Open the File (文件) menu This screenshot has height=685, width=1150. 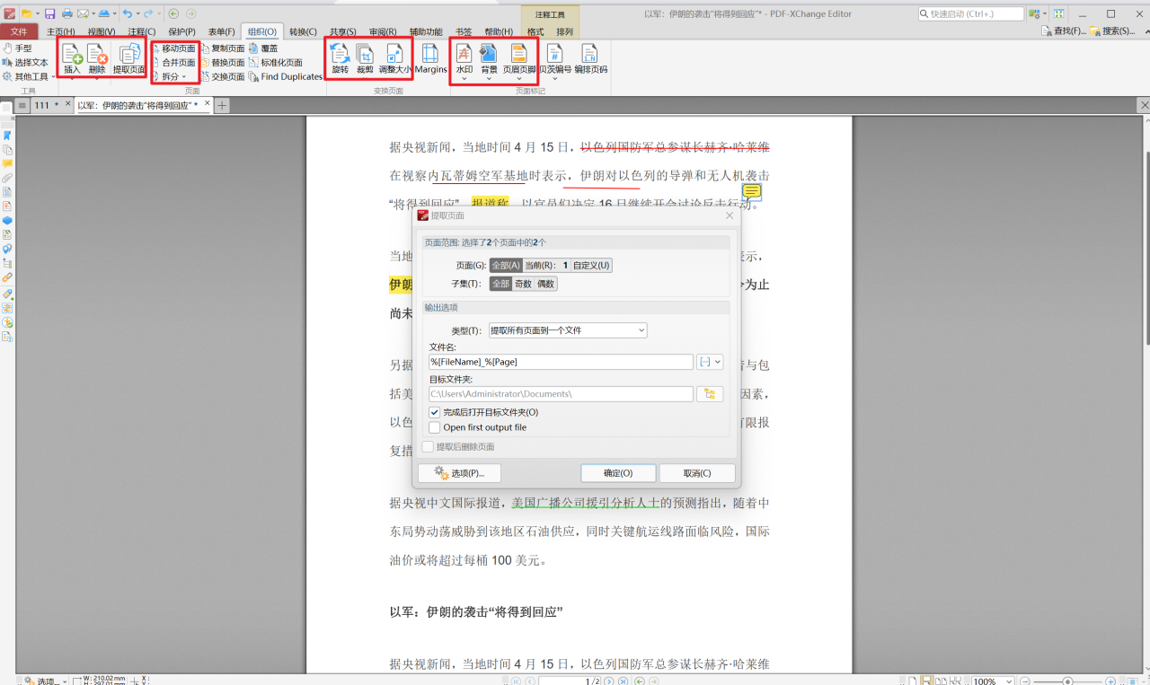[x=19, y=31]
